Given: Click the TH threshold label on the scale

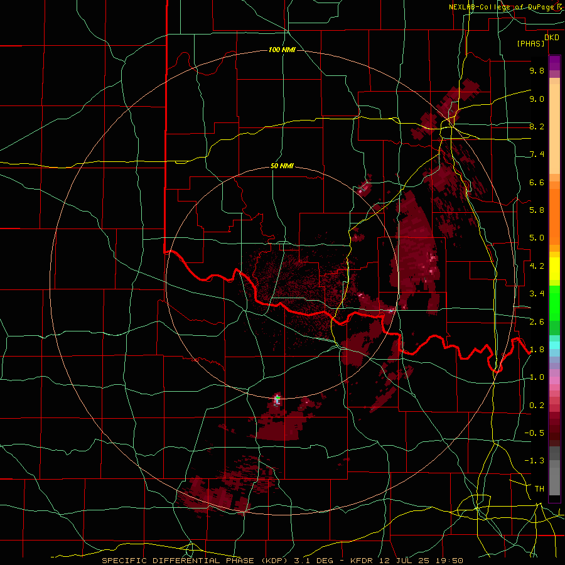Looking at the screenshot, I should [539, 488].
